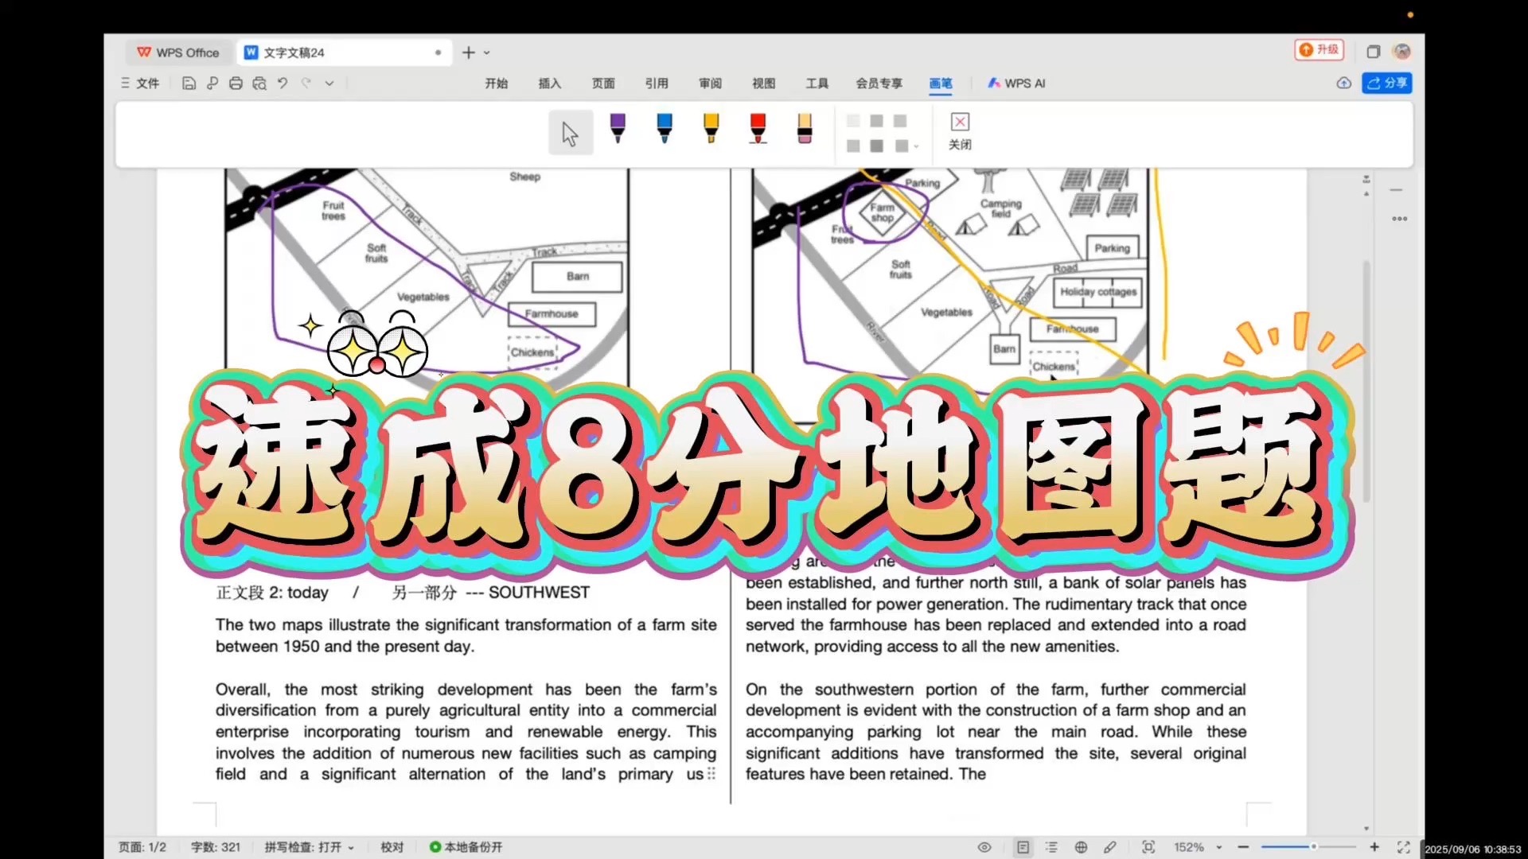Pick the red underline pen
The width and height of the screenshot is (1528, 859).
point(758,128)
